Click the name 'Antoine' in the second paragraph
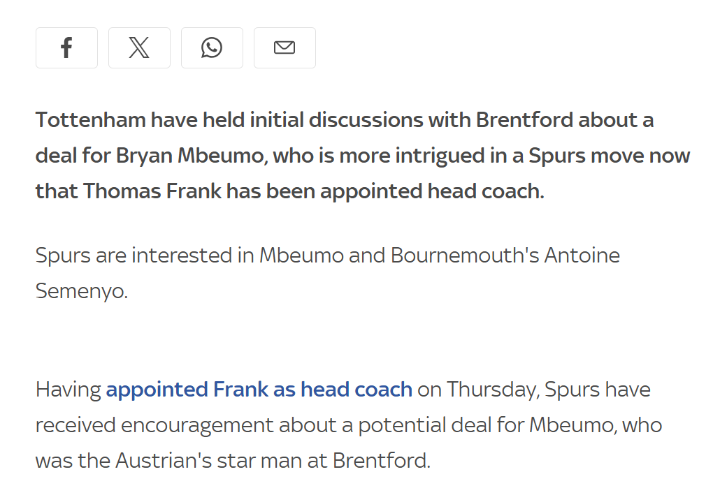This screenshot has width=713, height=495. coord(582,256)
